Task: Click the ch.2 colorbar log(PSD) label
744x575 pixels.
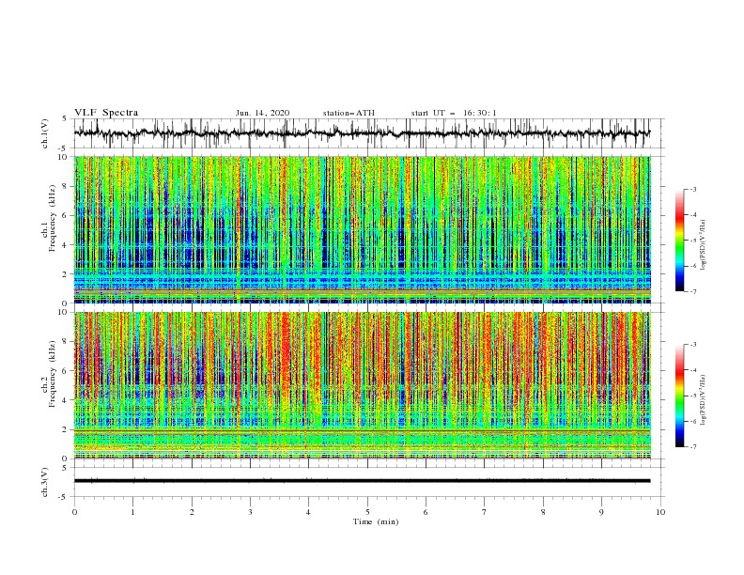Action: point(703,400)
